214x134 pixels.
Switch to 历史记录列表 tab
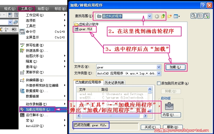114,83
